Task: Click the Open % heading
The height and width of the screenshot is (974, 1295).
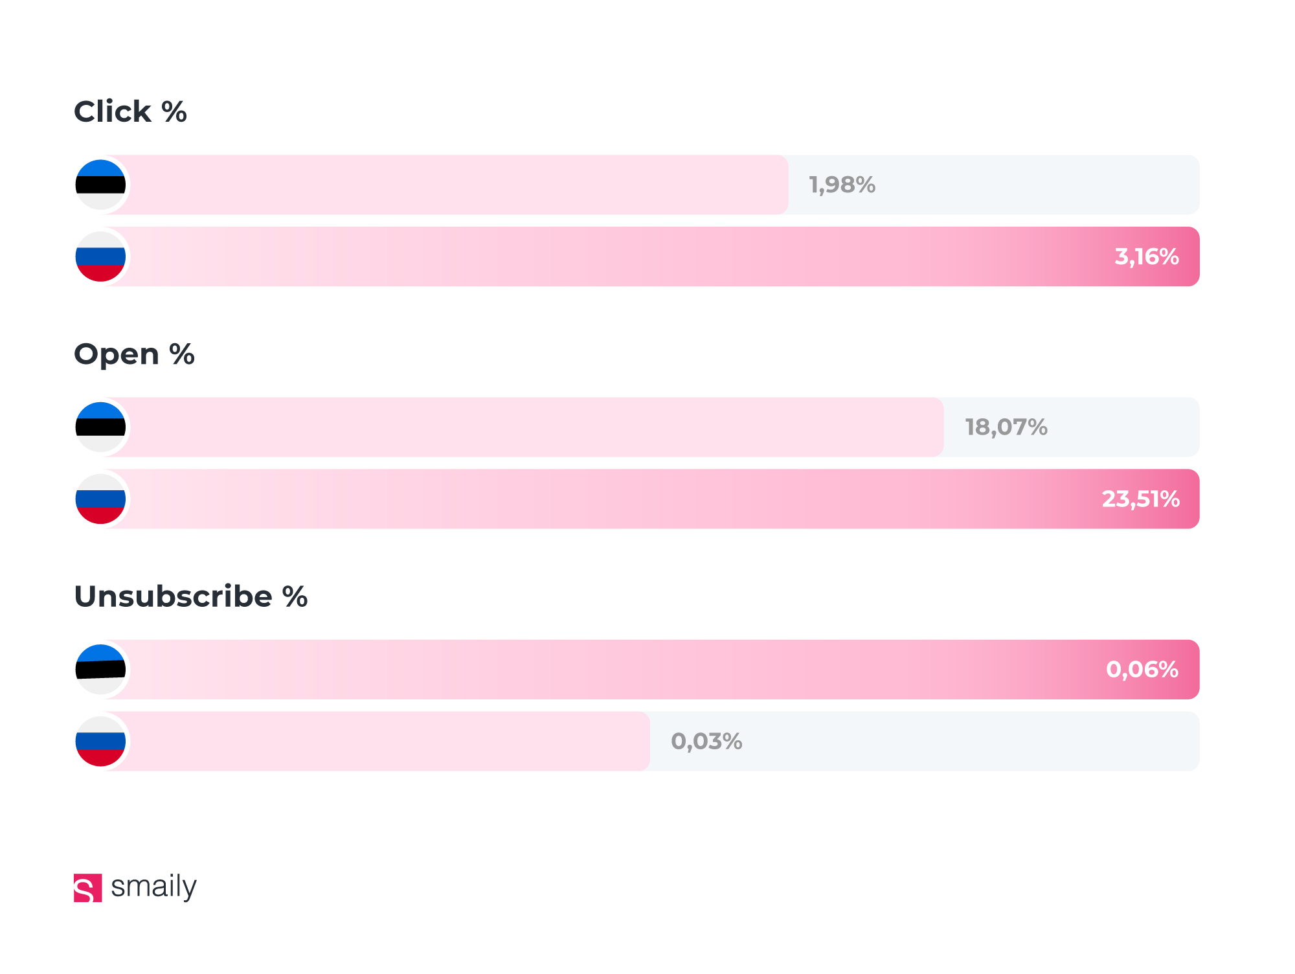Action: pos(134,354)
